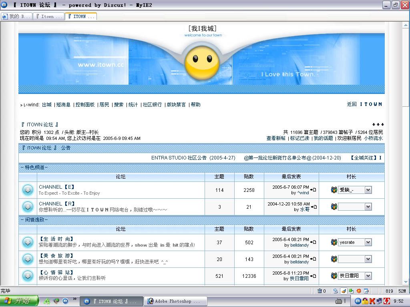Click the orange sun icon in status bar
The height and width of the screenshot is (307, 410).
point(359,291)
